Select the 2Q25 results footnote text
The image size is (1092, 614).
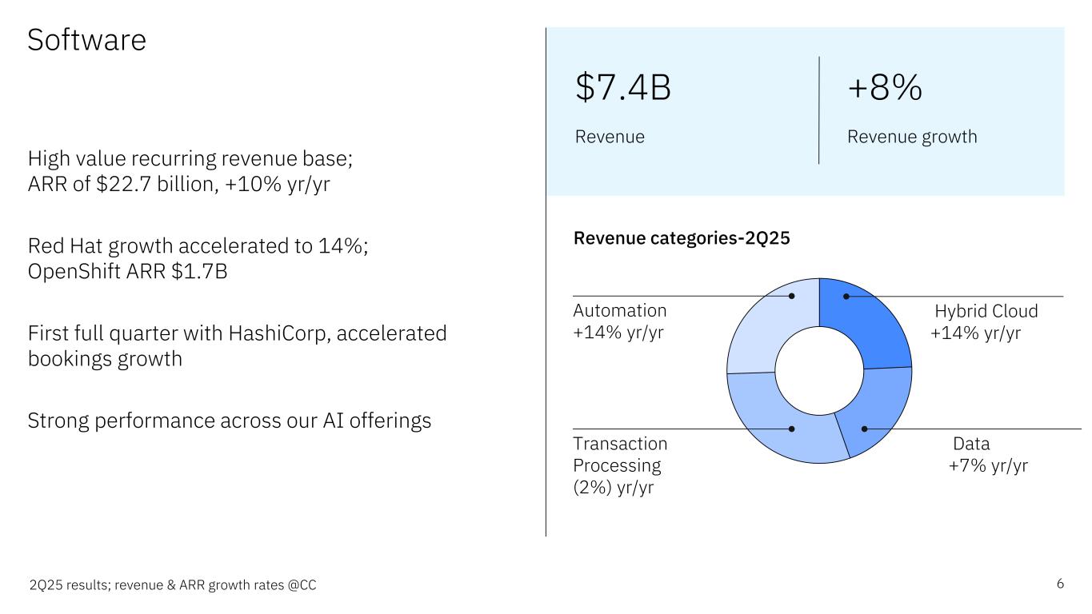pos(172,586)
